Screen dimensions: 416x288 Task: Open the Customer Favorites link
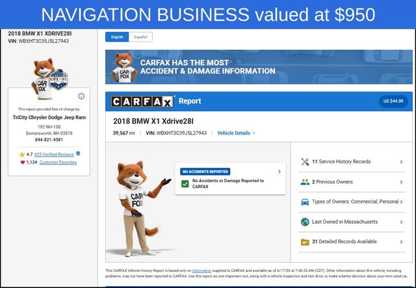click(58, 163)
